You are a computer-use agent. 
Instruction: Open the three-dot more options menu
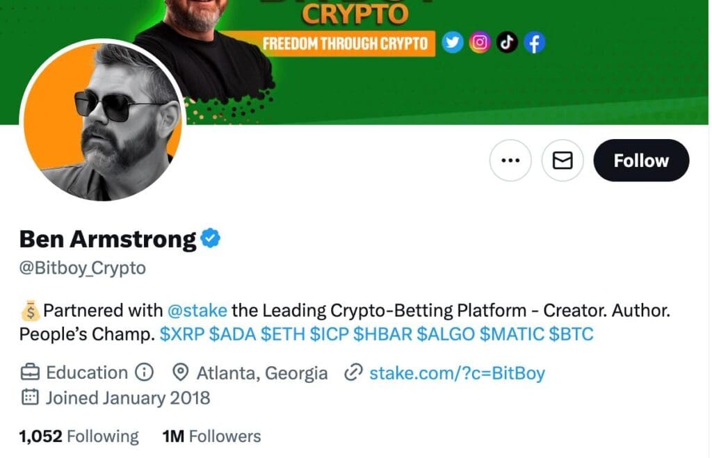[x=510, y=161]
